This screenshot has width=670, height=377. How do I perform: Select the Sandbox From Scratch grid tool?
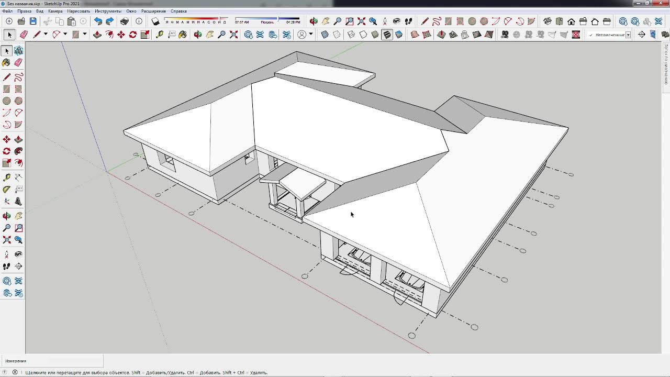(x=427, y=35)
